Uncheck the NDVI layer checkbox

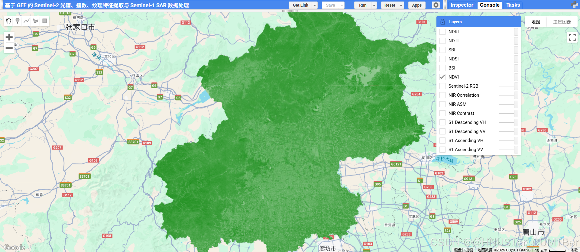pos(442,77)
